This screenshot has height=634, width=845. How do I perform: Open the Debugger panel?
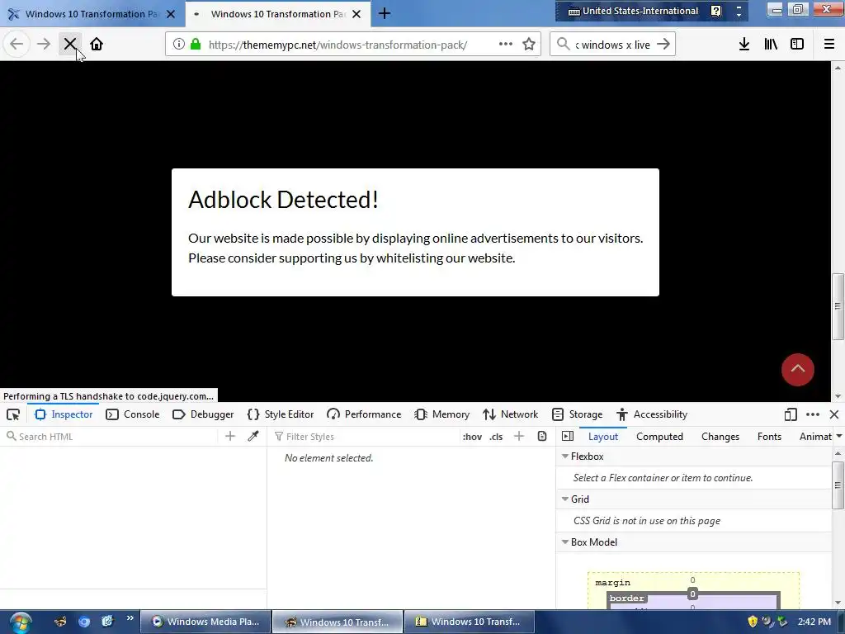[203, 414]
